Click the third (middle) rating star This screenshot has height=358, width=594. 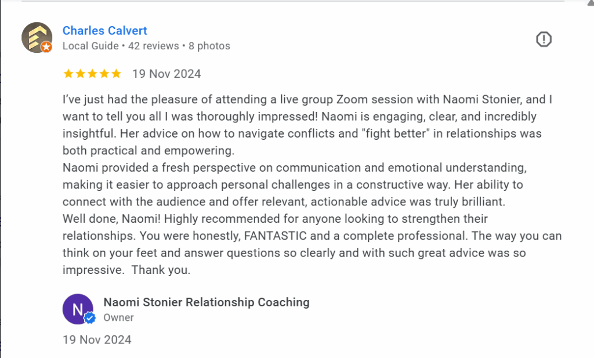point(92,74)
